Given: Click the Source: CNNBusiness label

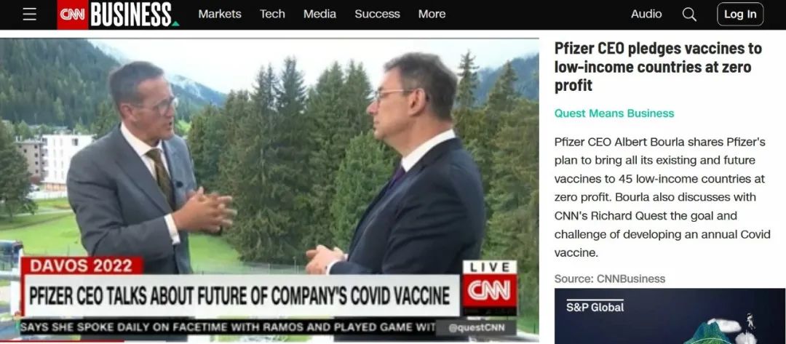Looking at the screenshot, I should coord(610,279).
